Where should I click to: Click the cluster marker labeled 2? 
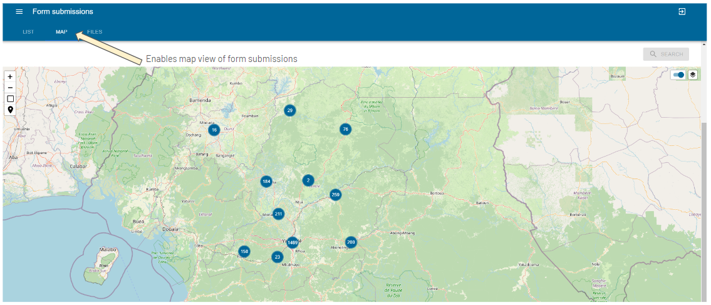tap(308, 180)
